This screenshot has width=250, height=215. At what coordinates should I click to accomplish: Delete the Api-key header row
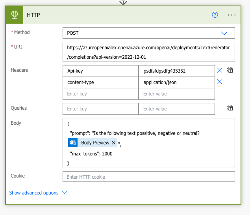(220, 70)
